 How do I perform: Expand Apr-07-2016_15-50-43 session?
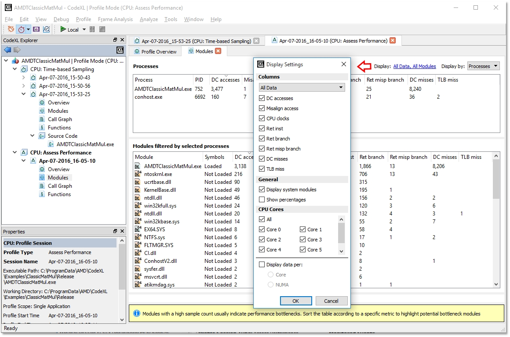pyautogui.click(x=23, y=77)
